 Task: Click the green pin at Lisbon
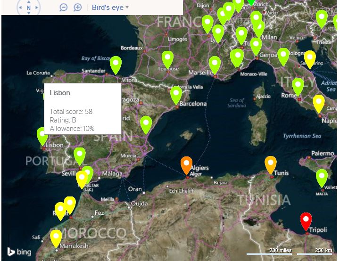pyautogui.click(x=42, y=135)
